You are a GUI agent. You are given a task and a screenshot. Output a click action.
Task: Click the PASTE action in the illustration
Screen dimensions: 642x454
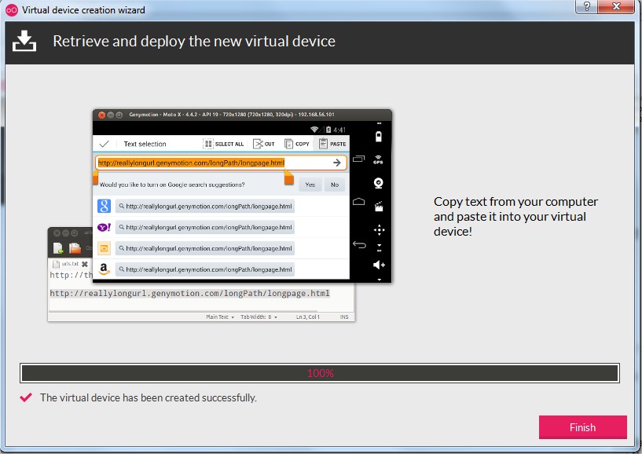[332, 144]
